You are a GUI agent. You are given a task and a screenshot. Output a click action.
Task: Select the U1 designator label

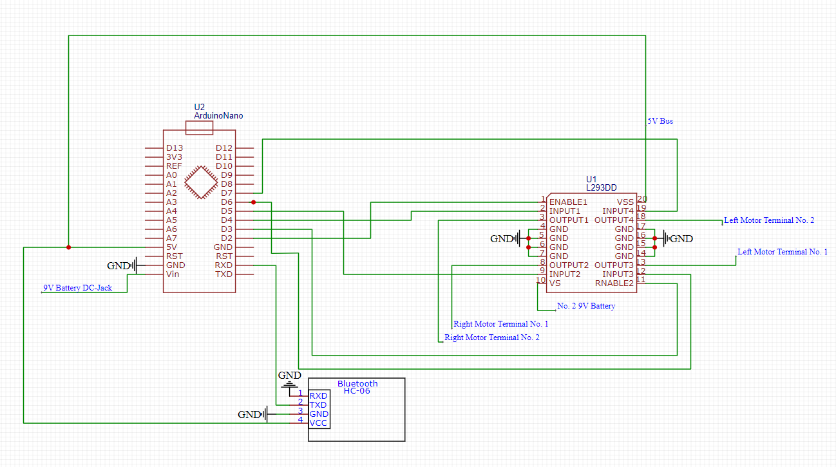click(x=591, y=178)
